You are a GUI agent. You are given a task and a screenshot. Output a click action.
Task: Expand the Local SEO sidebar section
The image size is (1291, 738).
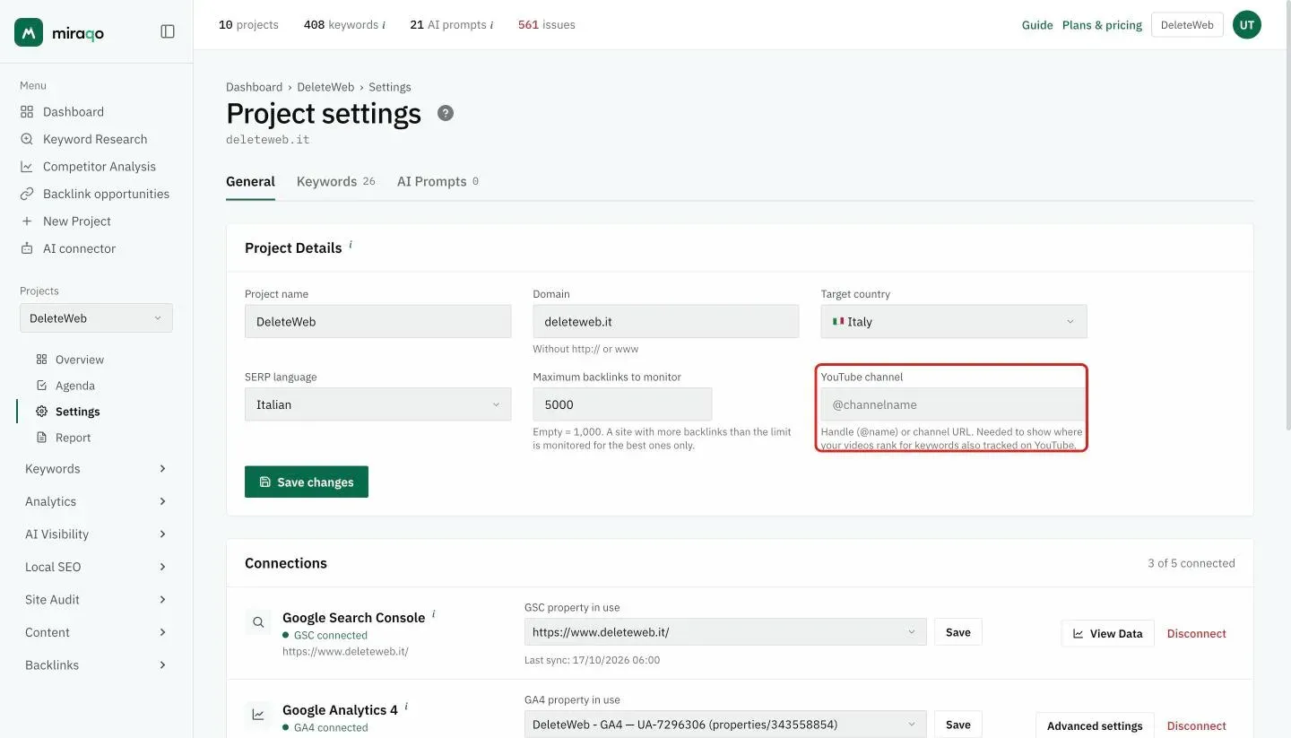[96, 567]
